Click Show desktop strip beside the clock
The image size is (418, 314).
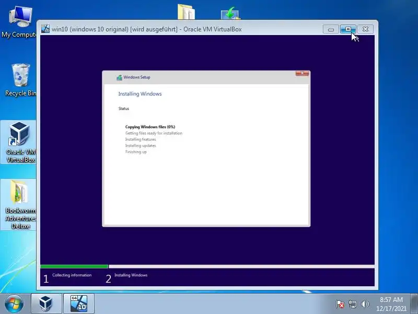coord(414,304)
